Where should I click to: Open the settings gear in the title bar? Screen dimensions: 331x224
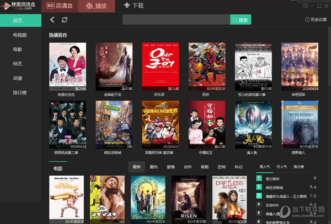pyautogui.click(x=305, y=6)
